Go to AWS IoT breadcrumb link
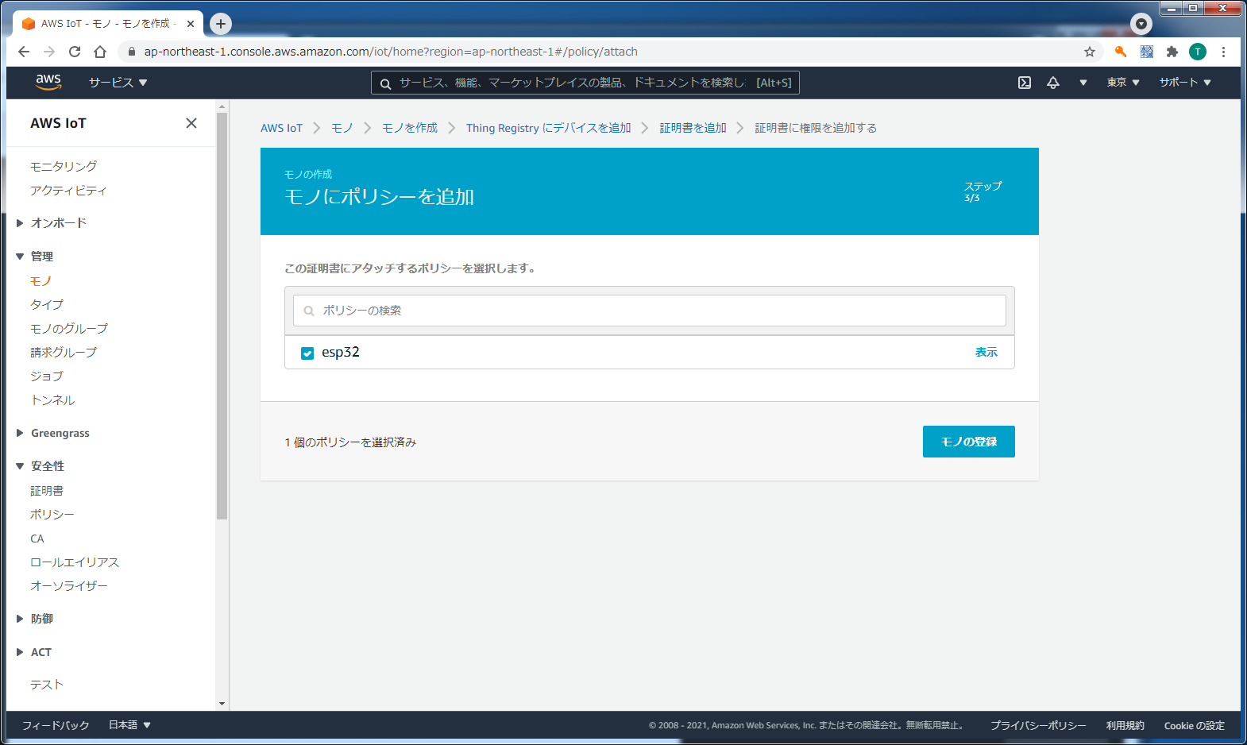 pyautogui.click(x=282, y=128)
